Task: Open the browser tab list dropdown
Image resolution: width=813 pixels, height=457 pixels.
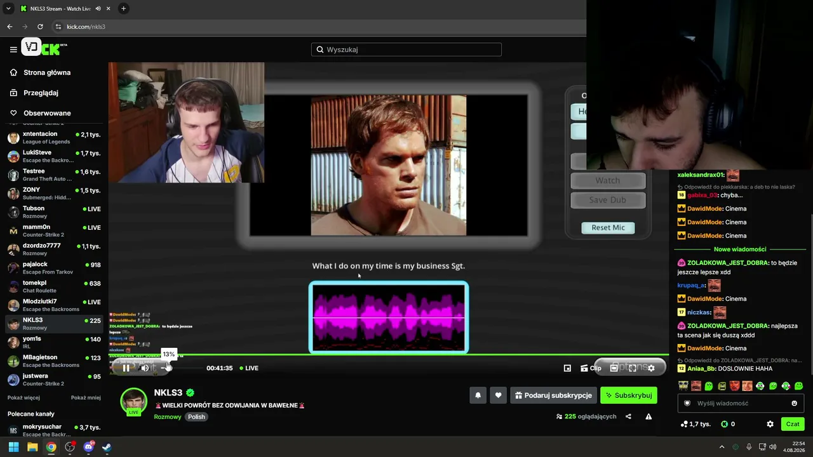Action: [8, 9]
